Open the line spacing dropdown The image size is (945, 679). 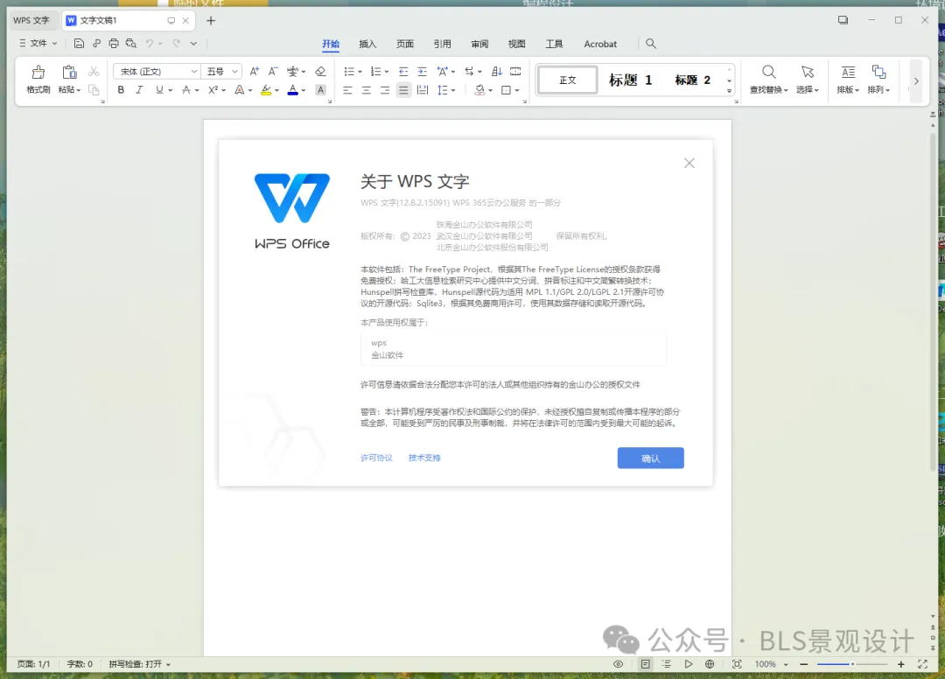(x=453, y=90)
